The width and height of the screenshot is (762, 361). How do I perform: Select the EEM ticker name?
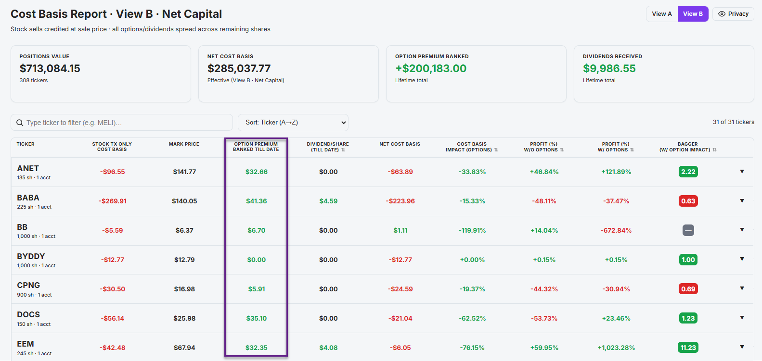click(x=26, y=344)
